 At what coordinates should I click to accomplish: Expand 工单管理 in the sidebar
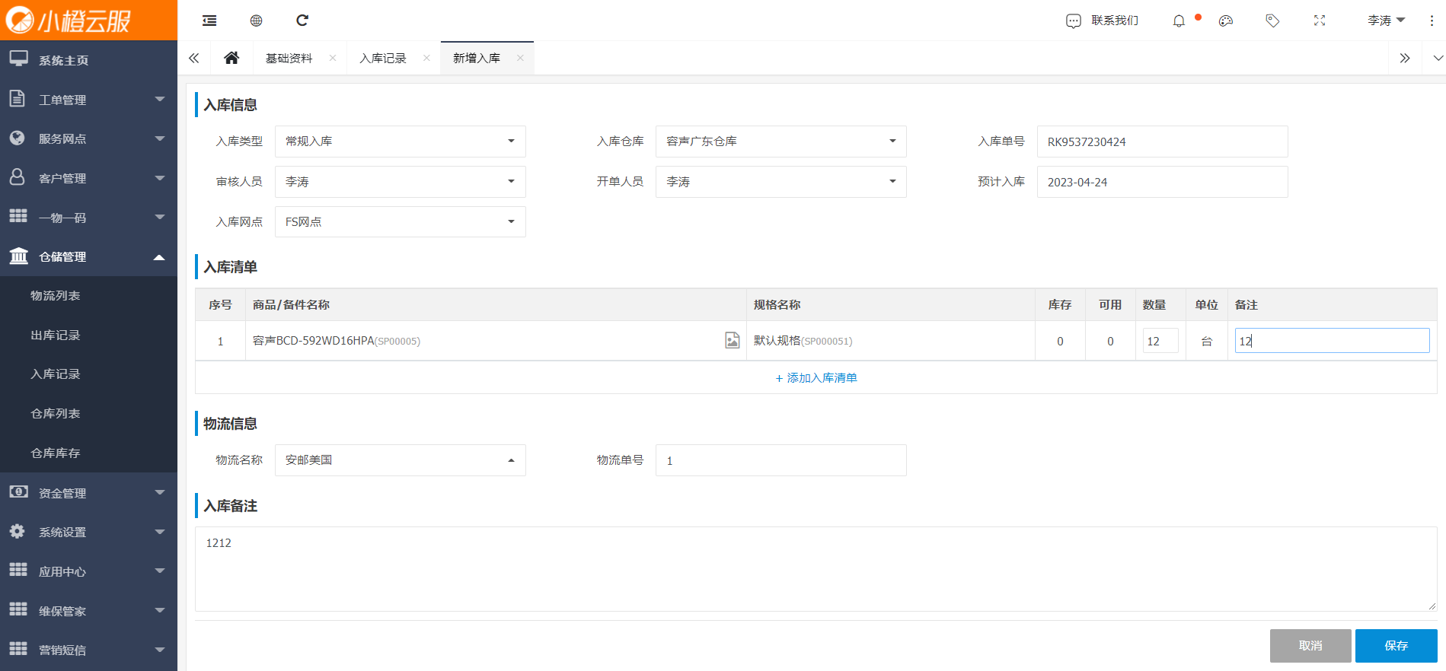click(x=88, y=100)
